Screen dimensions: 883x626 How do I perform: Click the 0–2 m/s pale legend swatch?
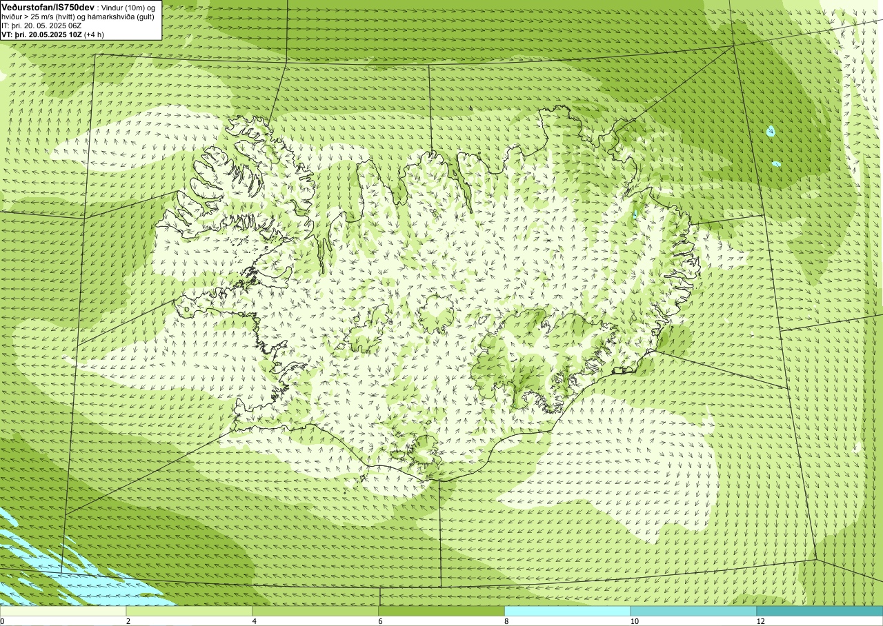(63, 611)
